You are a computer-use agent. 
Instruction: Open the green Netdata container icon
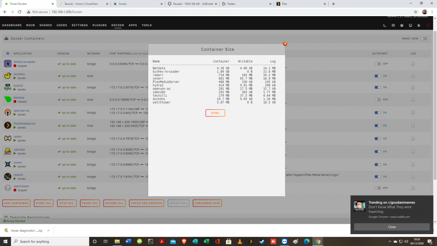[7, 99]
